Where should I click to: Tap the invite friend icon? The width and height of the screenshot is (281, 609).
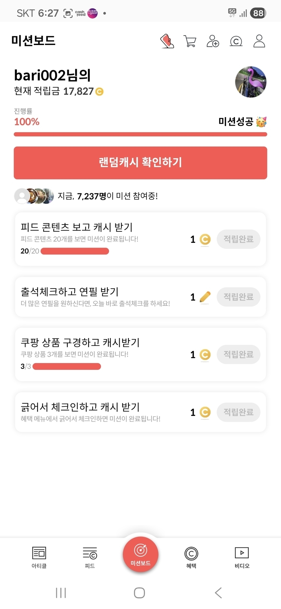tap(213, 41)
